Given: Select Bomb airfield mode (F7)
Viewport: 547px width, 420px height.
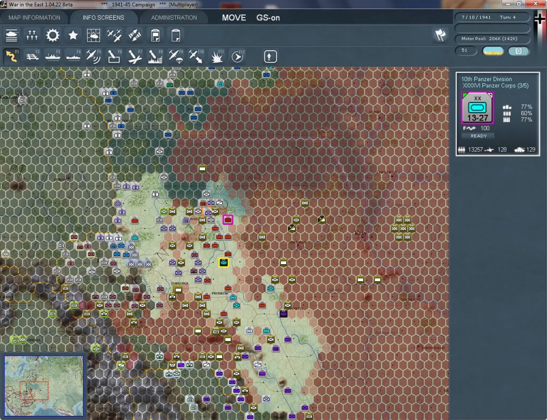Looking at the screenshot, I should click(135, 56).
